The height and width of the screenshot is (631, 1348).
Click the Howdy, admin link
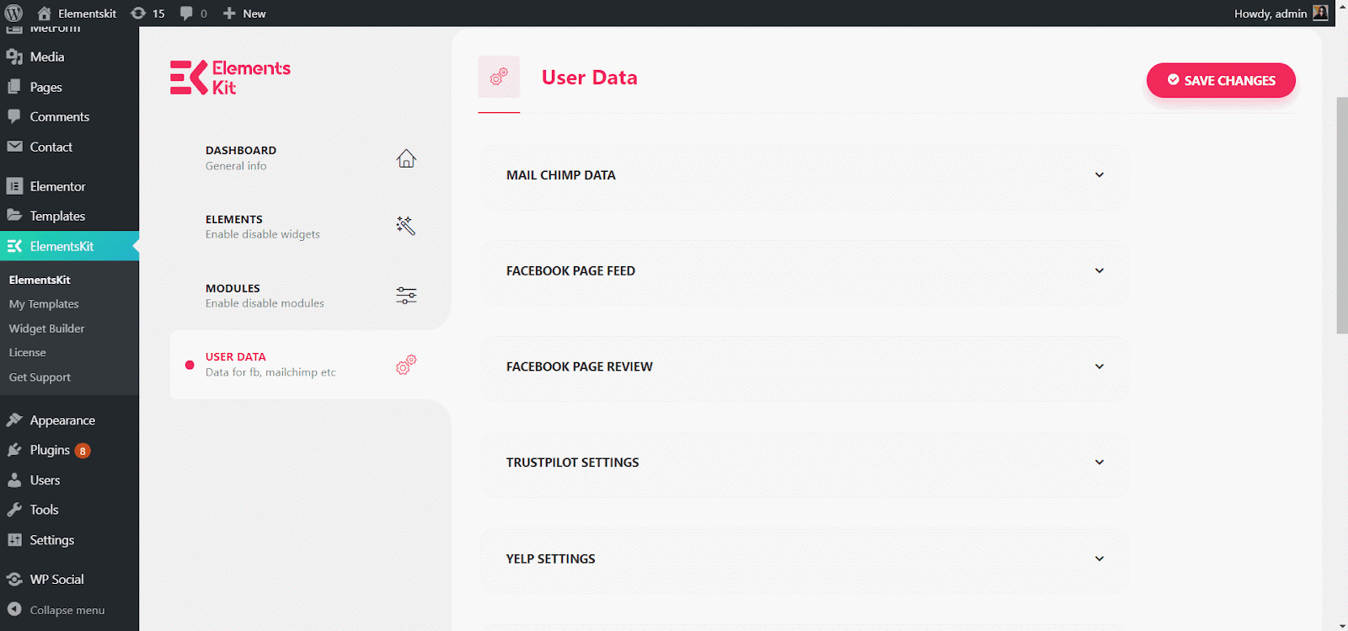[x=1270, y=13]
